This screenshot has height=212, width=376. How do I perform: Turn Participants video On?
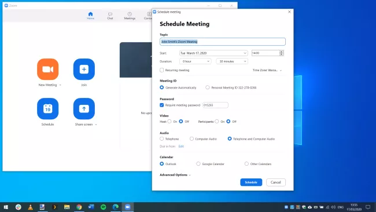(x=217, y=122)
